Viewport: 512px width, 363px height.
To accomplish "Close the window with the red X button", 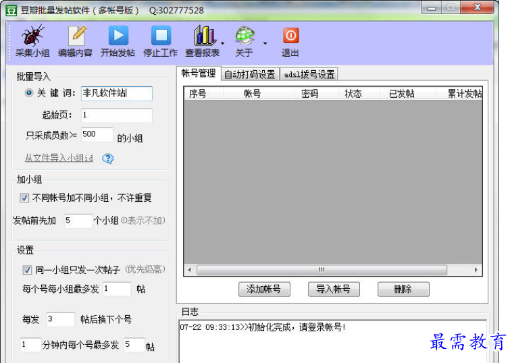I will (477, 7).
